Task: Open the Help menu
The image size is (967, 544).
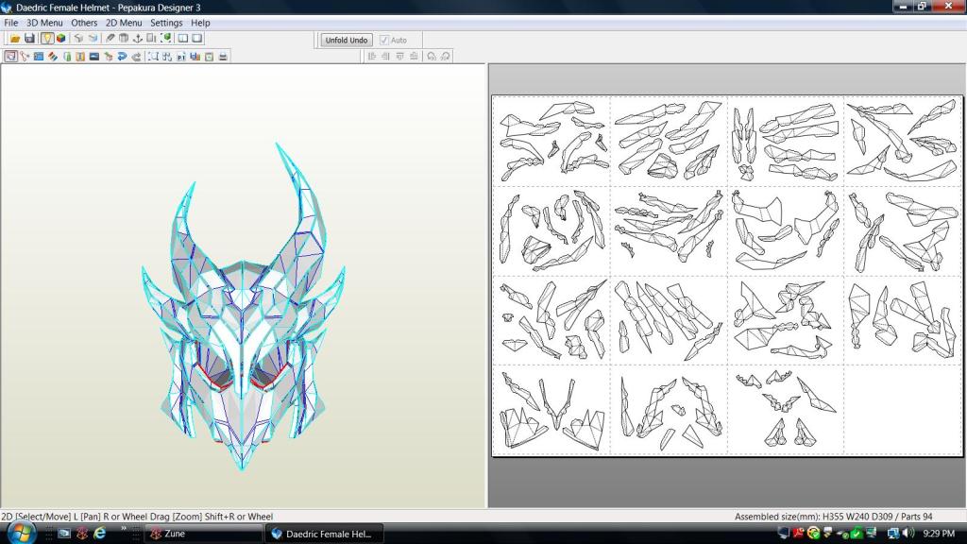Action: (200, 23)
